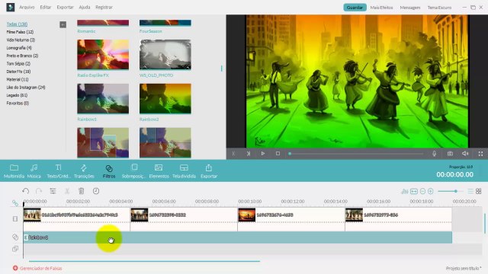Open the Transições tab
The width and height of the screenshot is (488, 274).
tap(84, 171)
